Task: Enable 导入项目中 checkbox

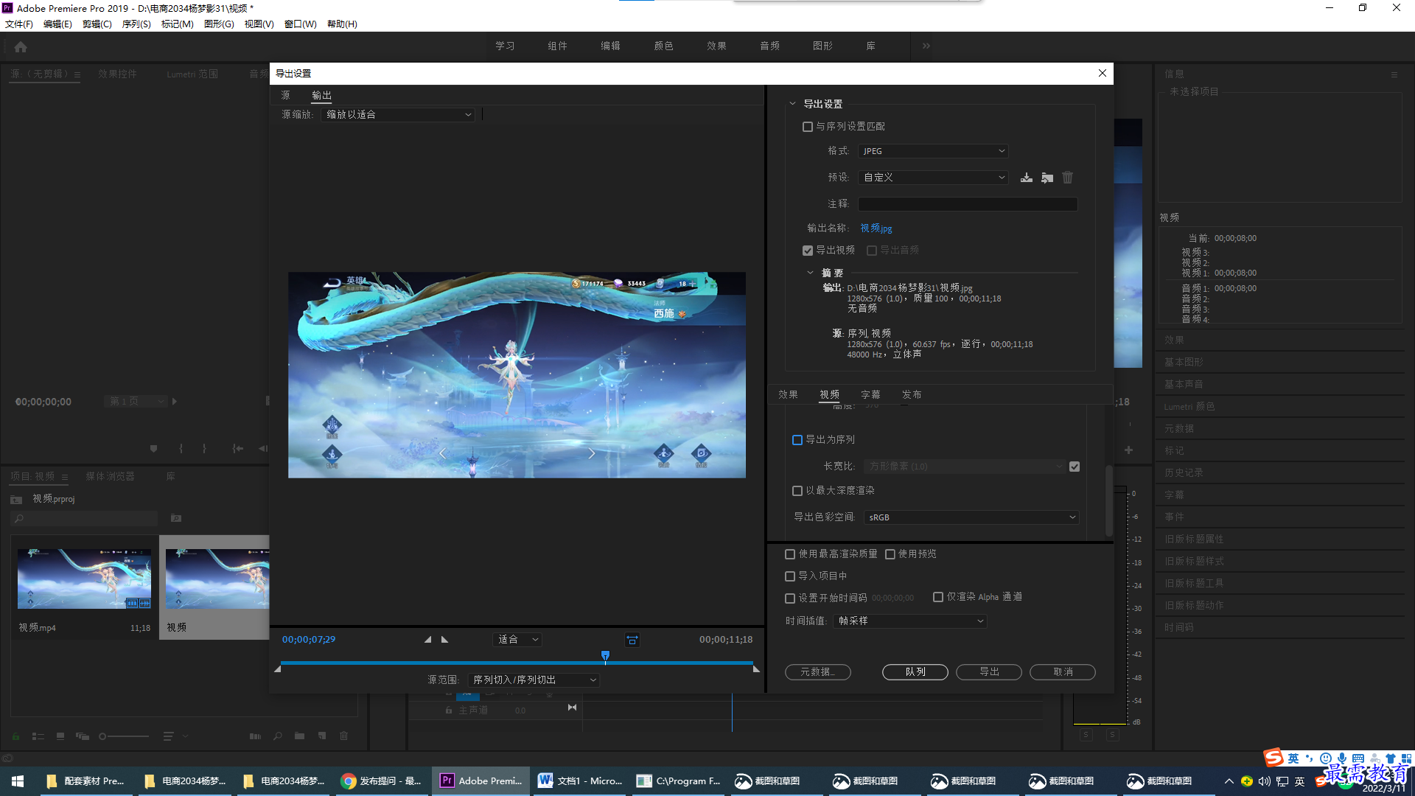Action: 790,576
